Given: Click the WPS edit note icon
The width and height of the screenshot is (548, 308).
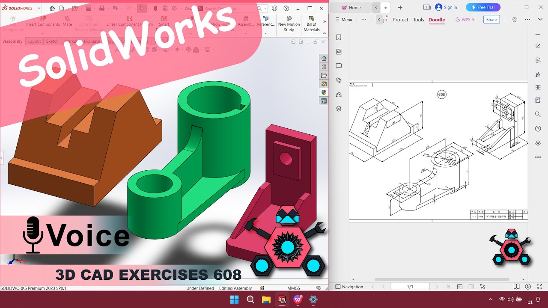Looking at the screenshot, I should click(x=538, y=46).
